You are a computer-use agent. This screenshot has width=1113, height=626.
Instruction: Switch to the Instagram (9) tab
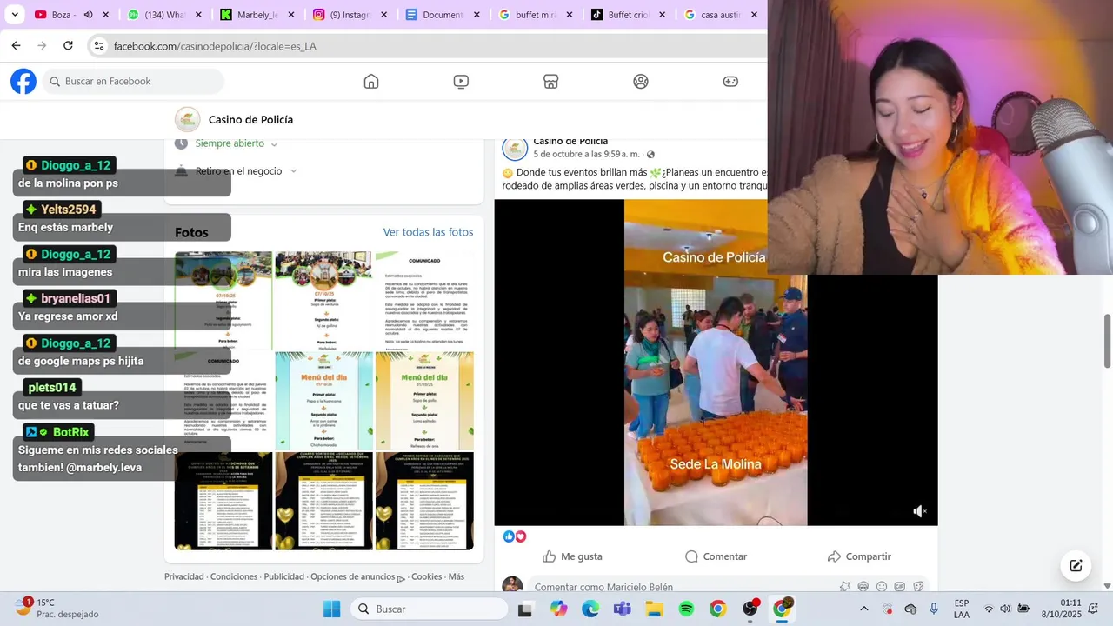(x=343, y=15)
